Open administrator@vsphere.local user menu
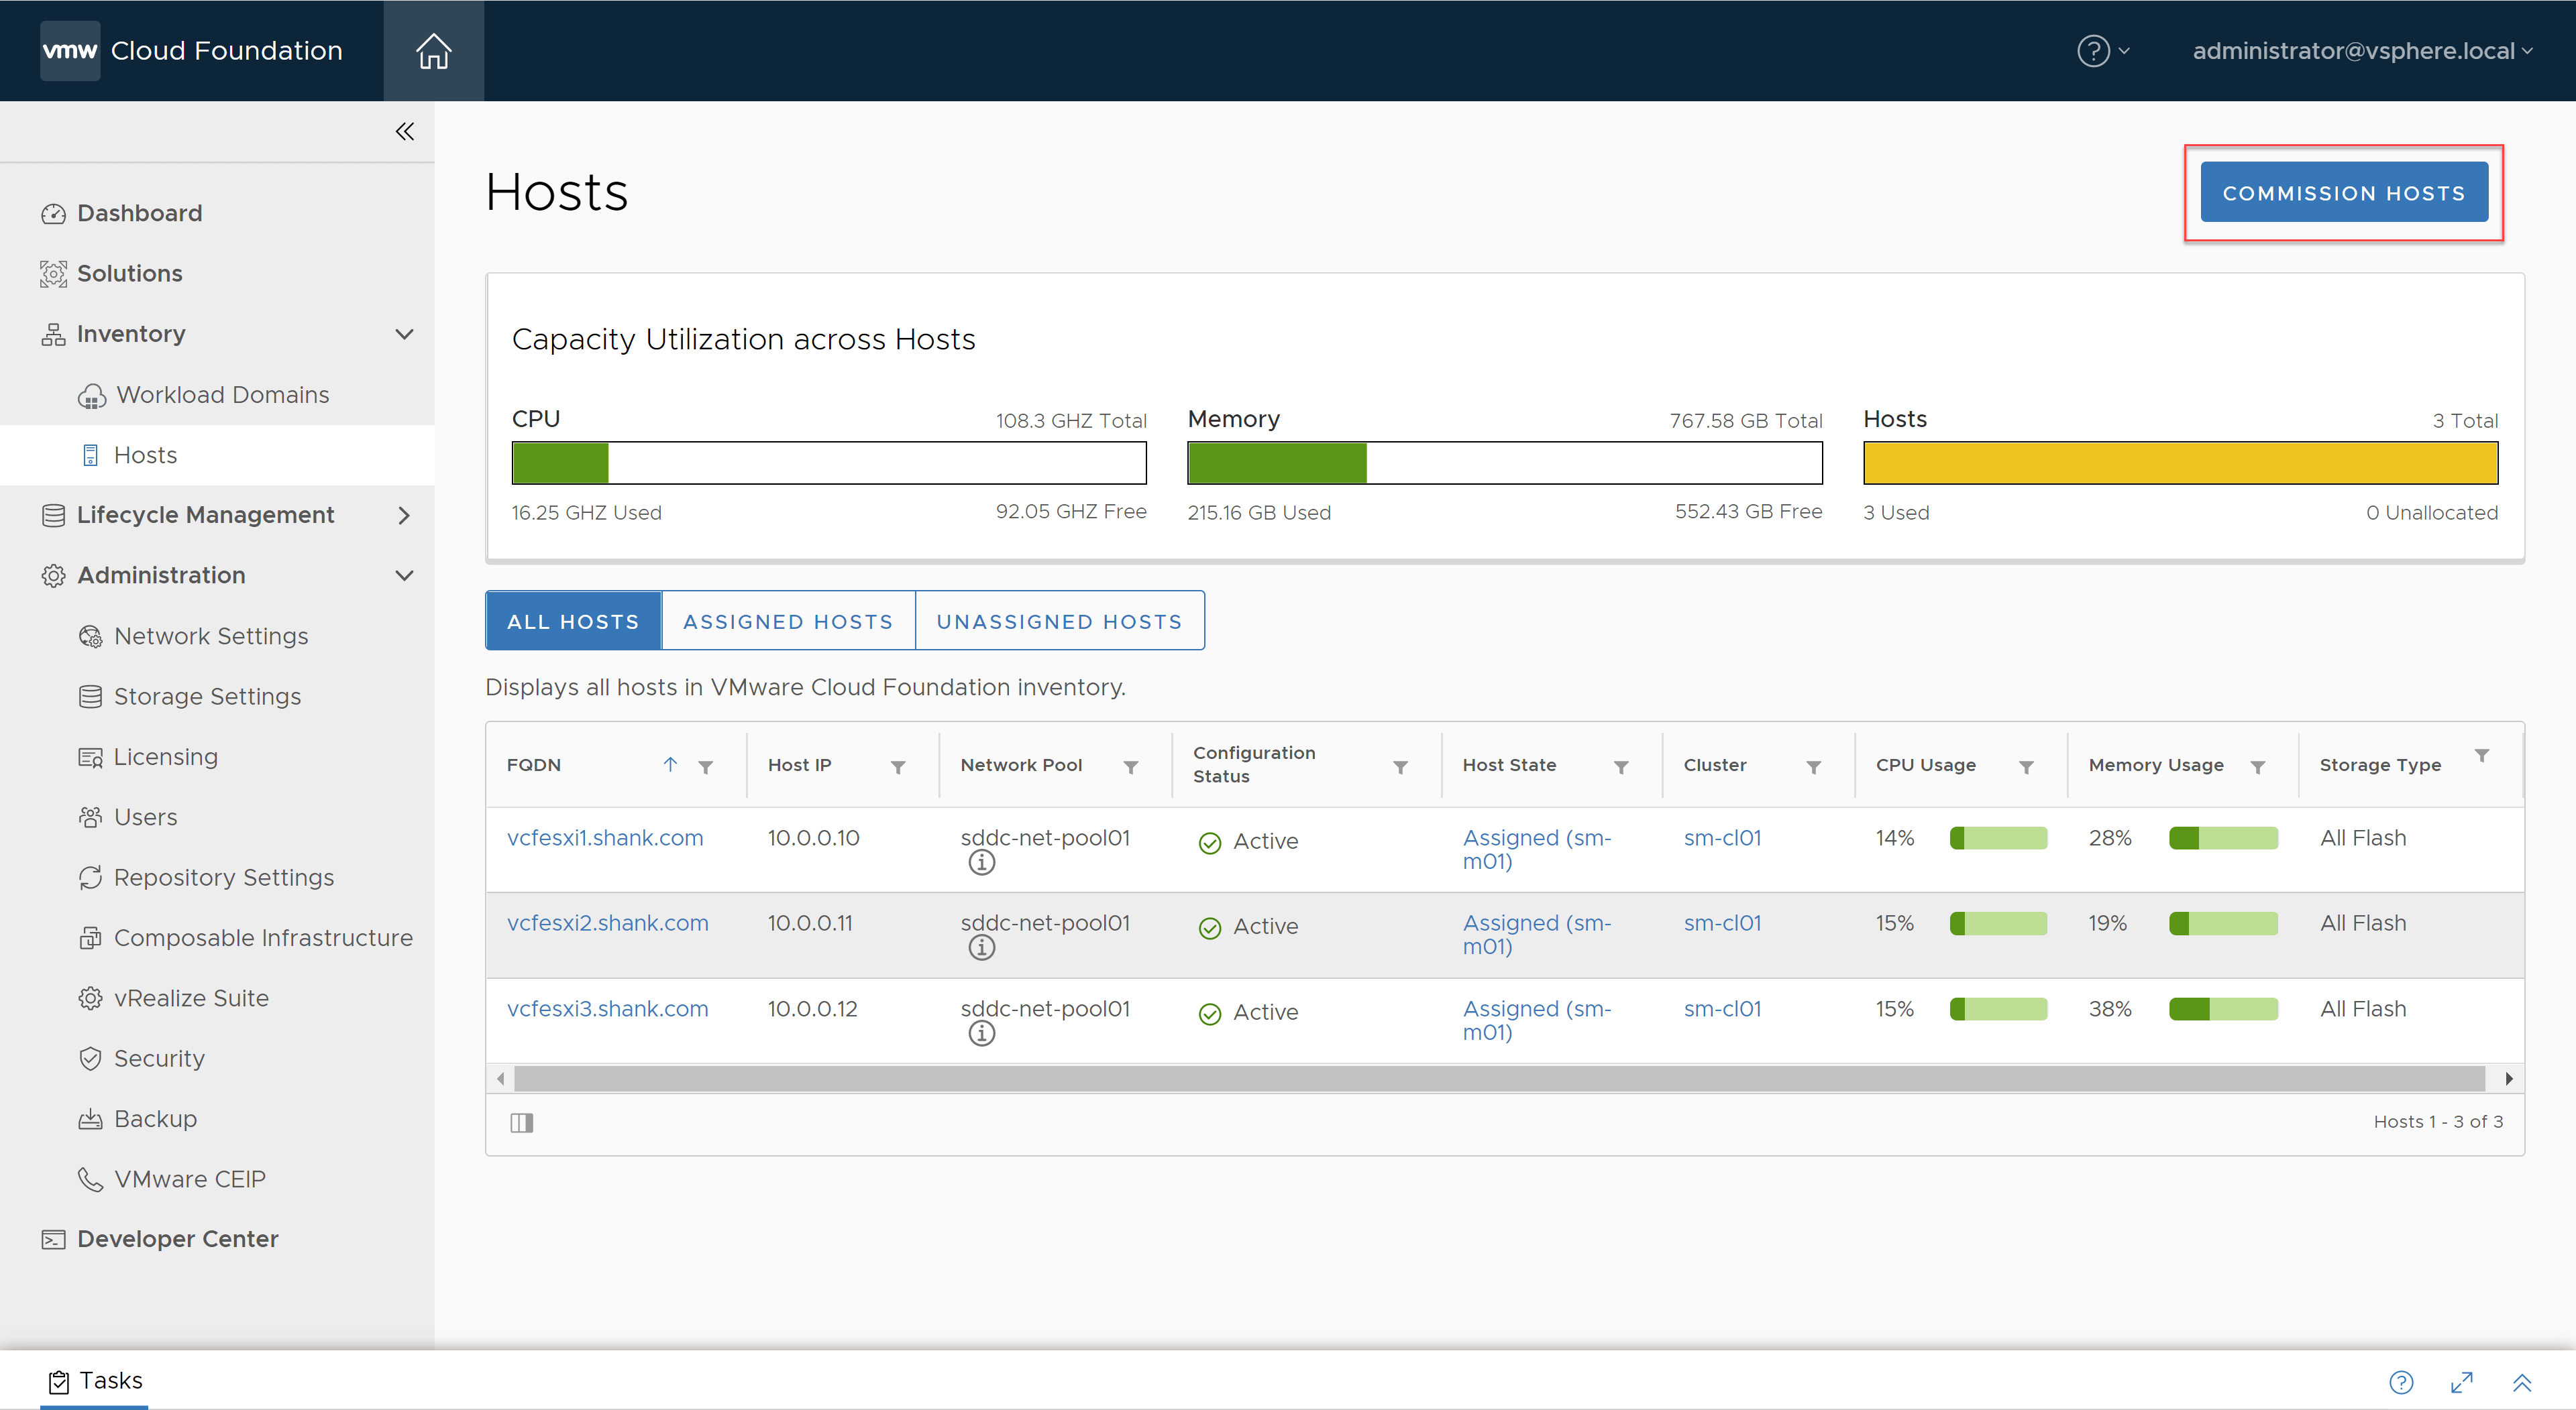The height and width of the screenshot is (1410, 2576). coord(2361,50)
